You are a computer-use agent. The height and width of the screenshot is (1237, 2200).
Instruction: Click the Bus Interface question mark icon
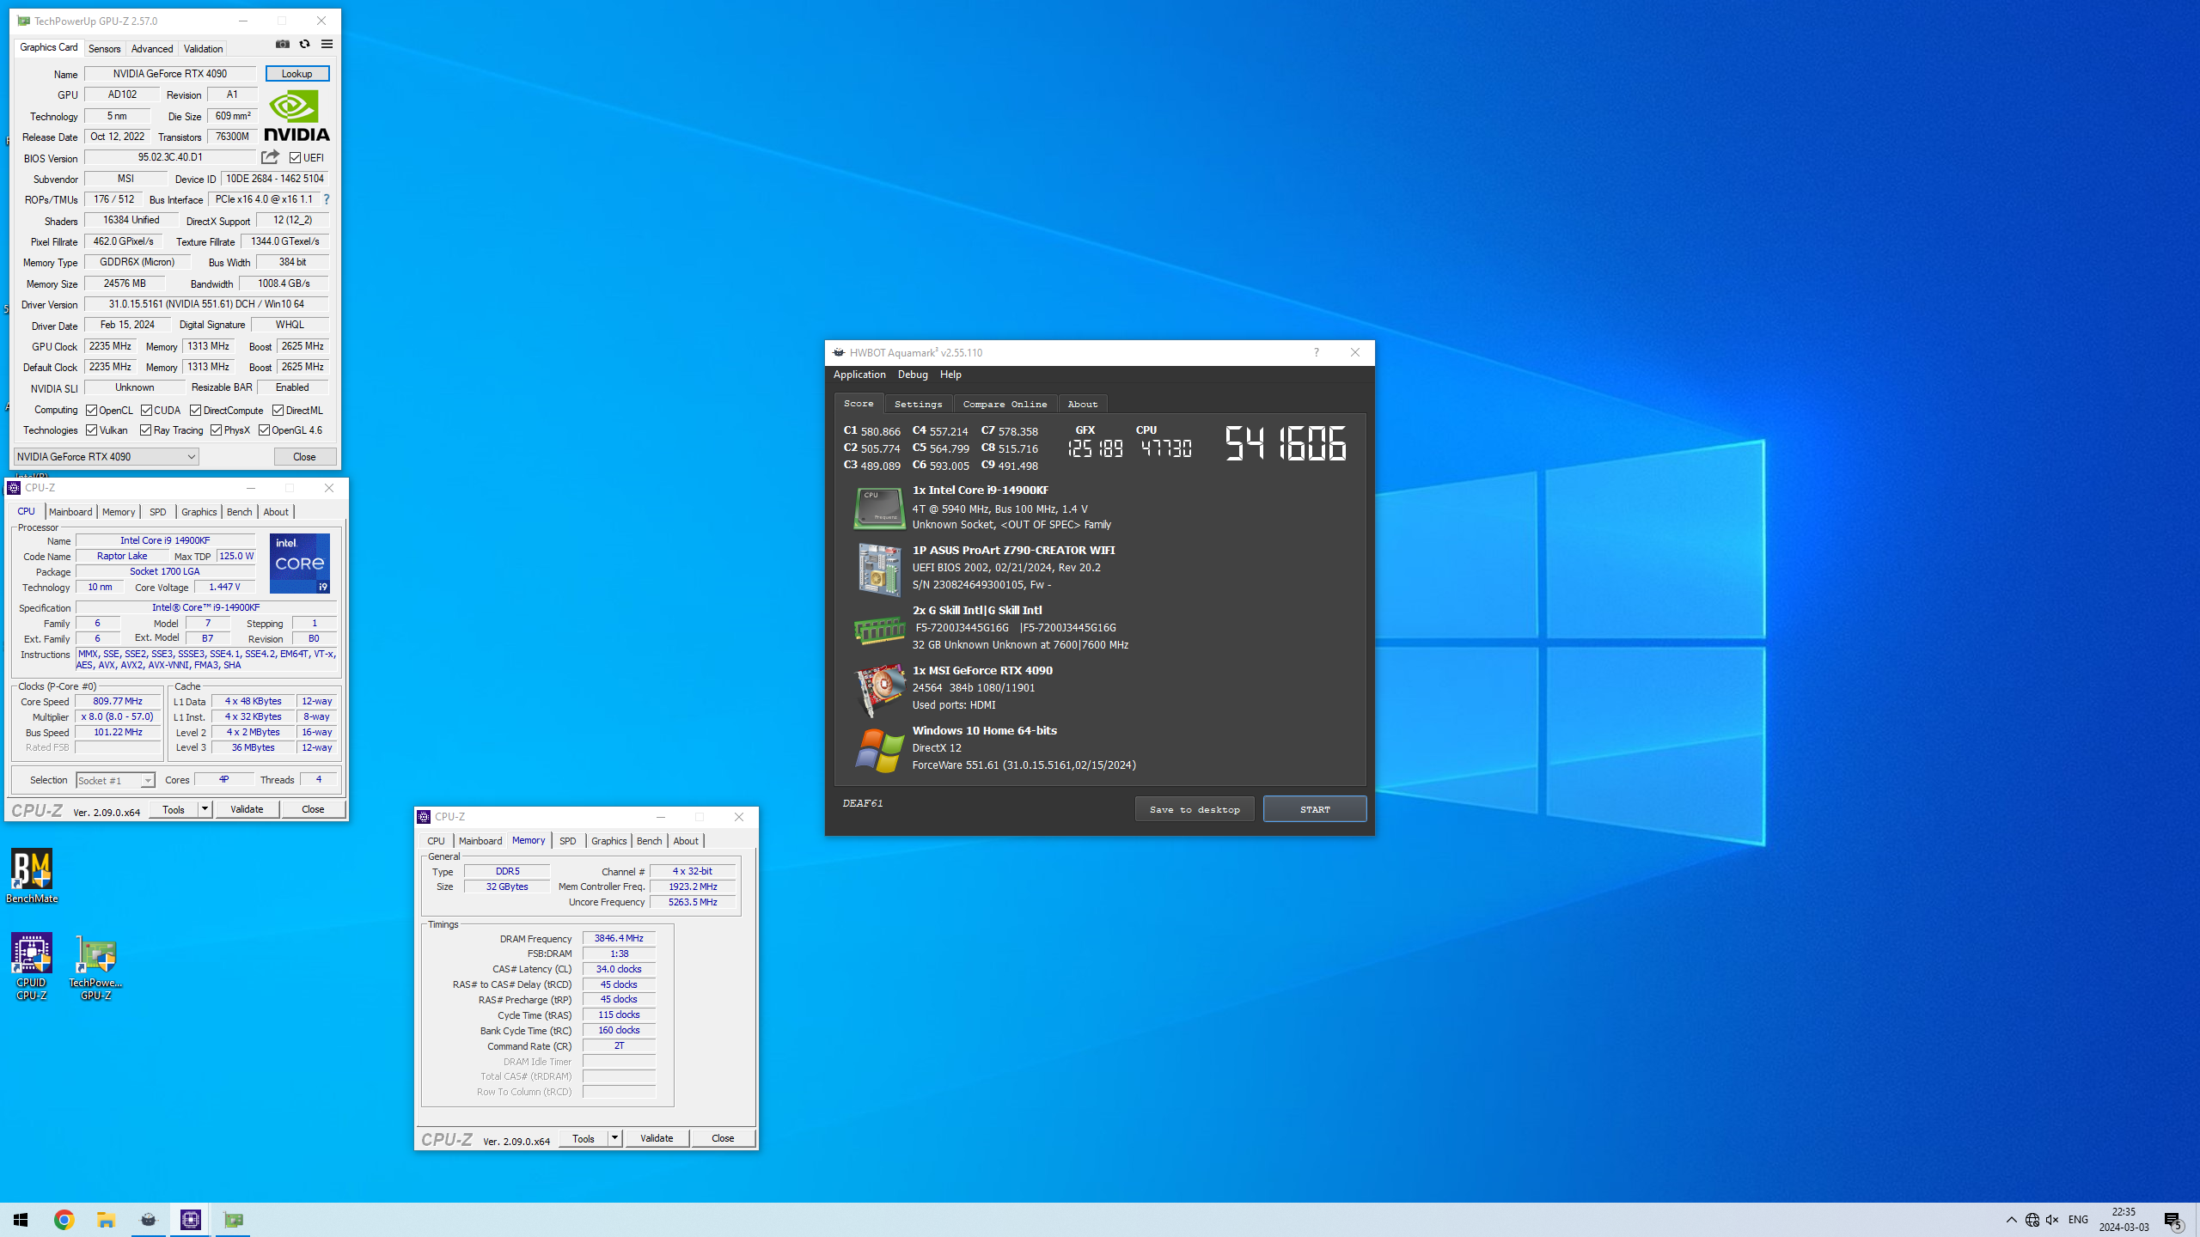[x=327, y=199]
